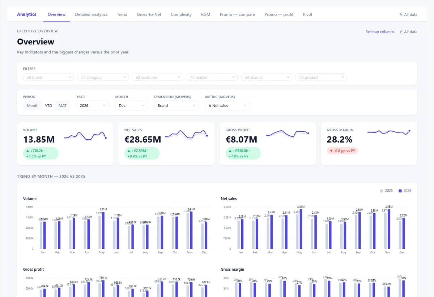
Task: Click the Volume sparkline chart
Action: 85,135
